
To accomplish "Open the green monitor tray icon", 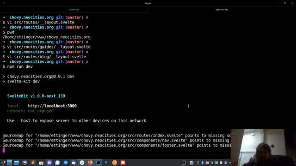I will [x=216, y=163].
